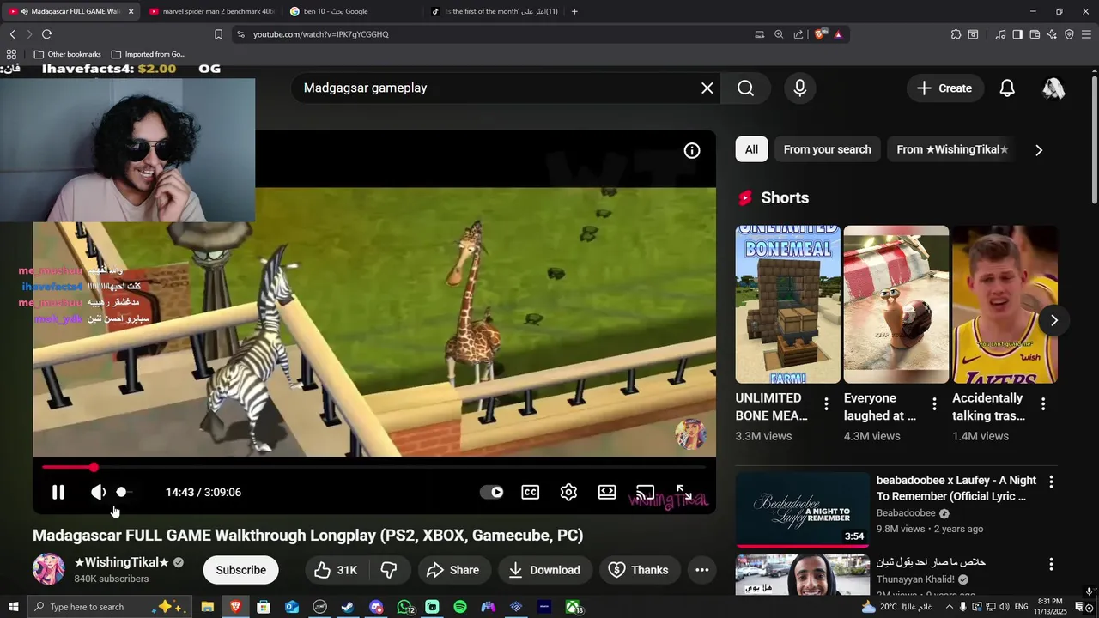Open beabadoobee A Night To Remember video

click(x=803, y=510)
